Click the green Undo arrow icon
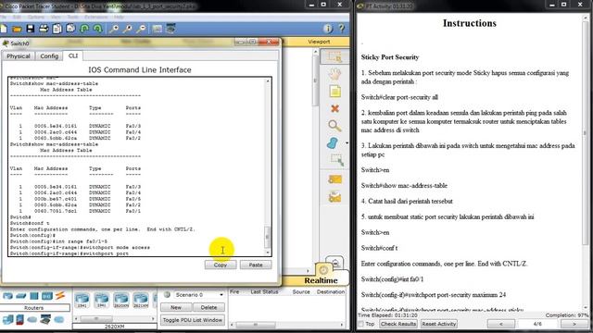593x333 pixels. point(84,29)
